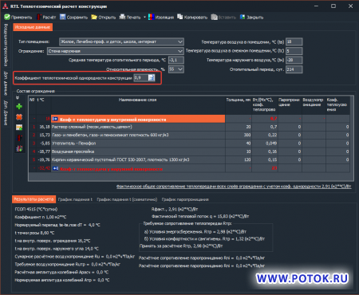Viewport: 359px width, 295px height.
Task: Select the Кирпич керамический пустотный layer row
Action: (189, 159)
